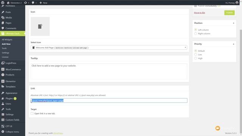The width and height of the screenshot is (242, 136).
Task: Click the Posts pin icon in sidebar
Action: point(3,12)
